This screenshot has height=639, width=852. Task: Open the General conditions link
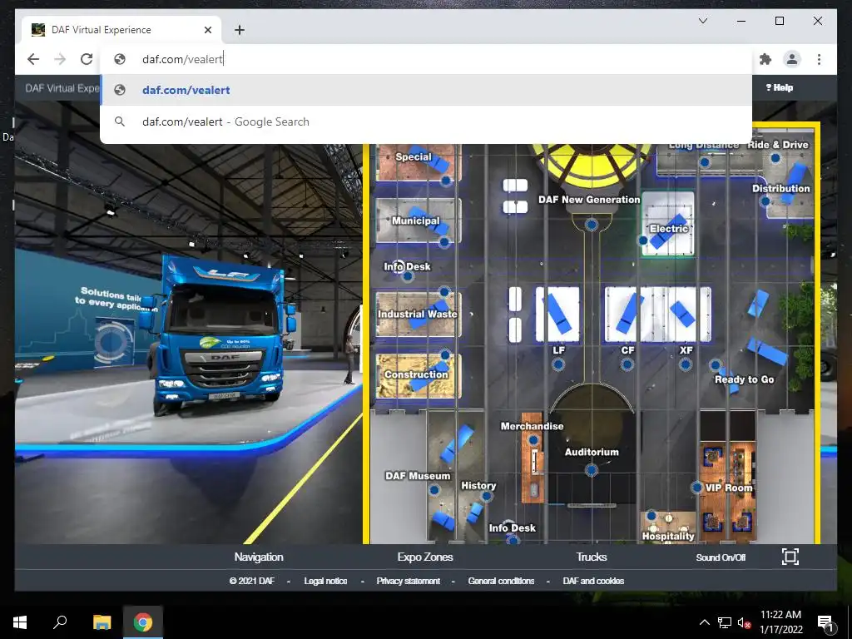coord(501,581)
